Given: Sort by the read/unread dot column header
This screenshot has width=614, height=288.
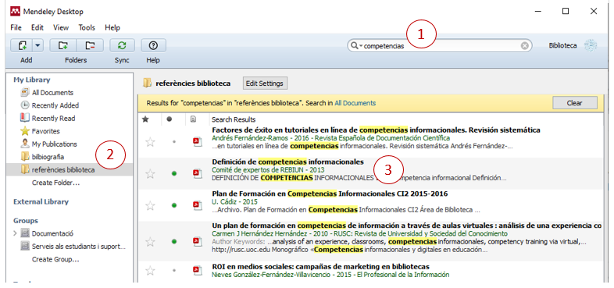Looking at the screenshot, I should coord(170,119).
